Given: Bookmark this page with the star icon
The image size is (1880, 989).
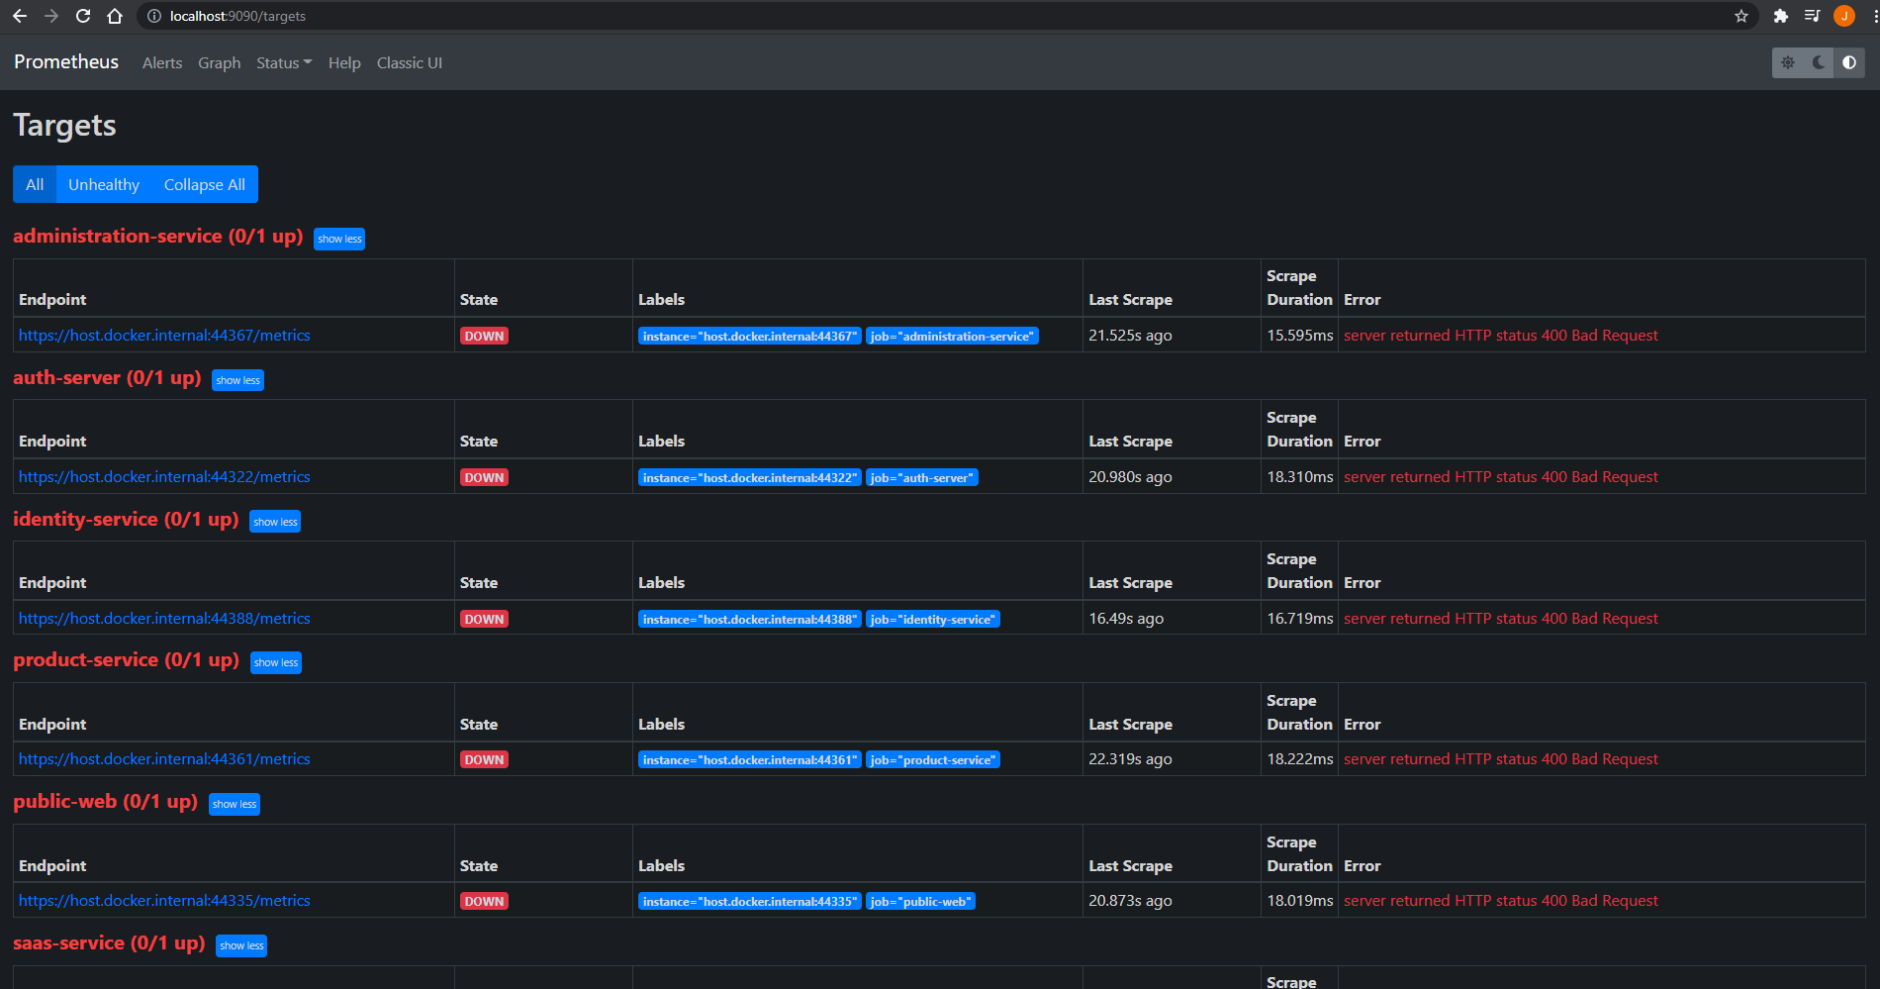Looking at the screenshot, I should [1741, 16].
